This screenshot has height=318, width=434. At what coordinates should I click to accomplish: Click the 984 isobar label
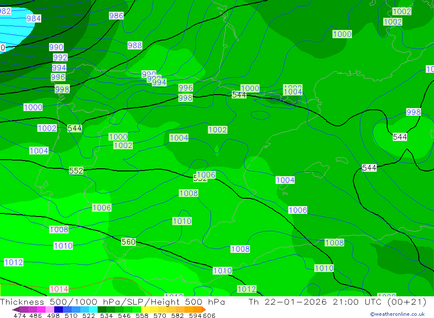coord(34,19)
